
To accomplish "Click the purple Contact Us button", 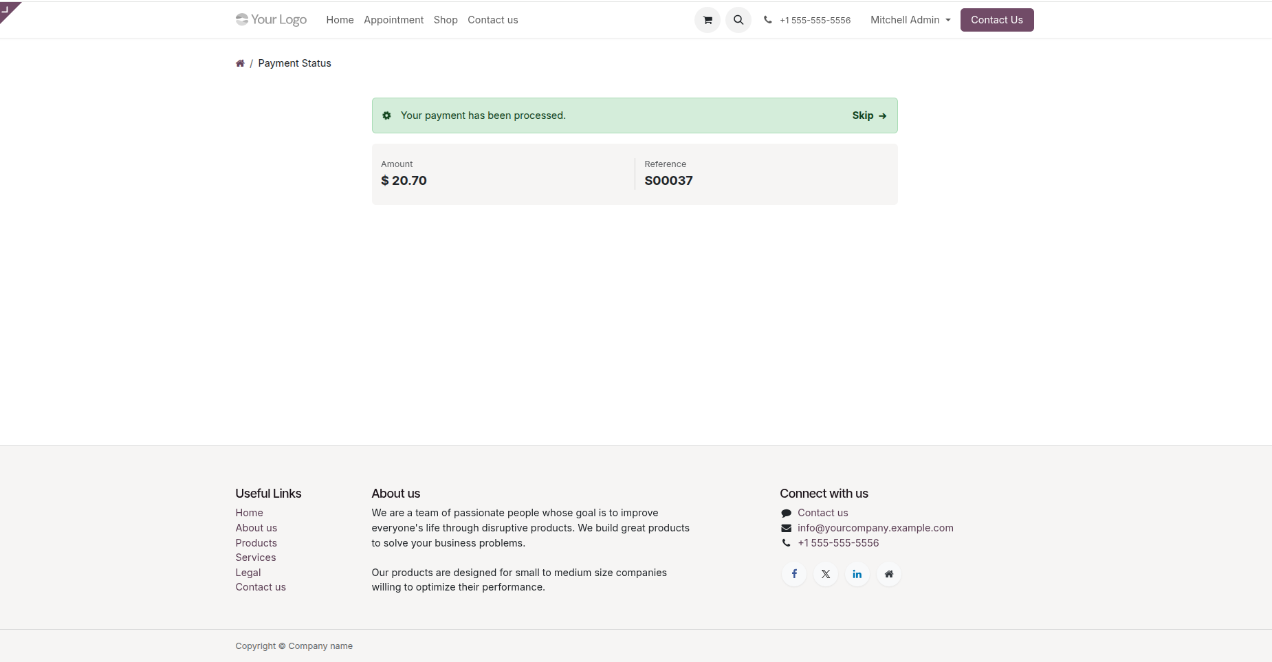I will point(997,20).
